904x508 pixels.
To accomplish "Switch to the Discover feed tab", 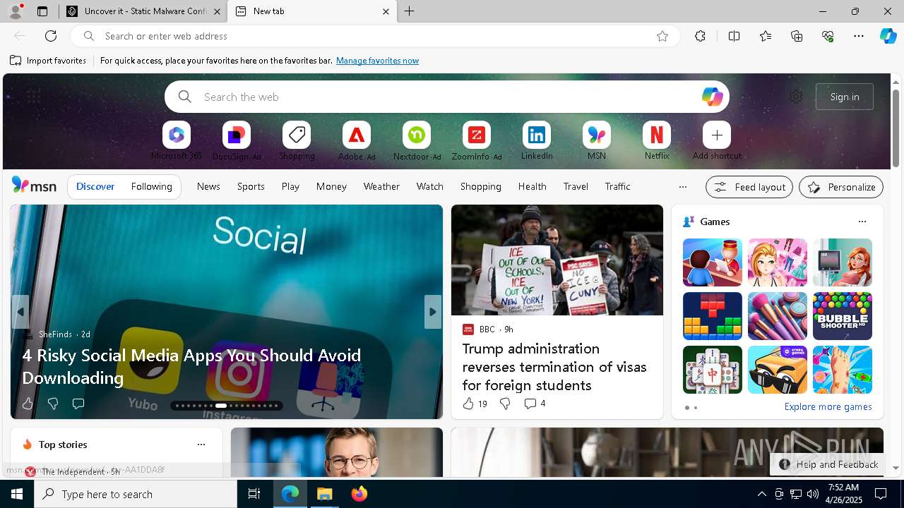I will coord(95,186).
